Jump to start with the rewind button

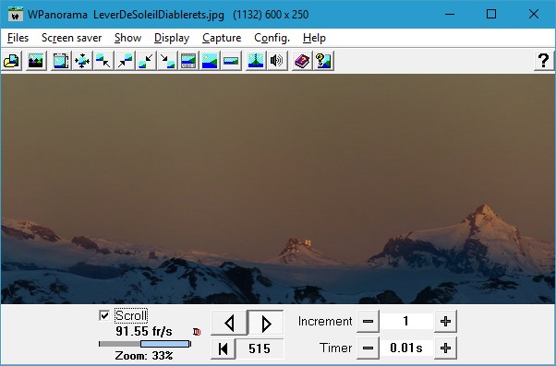pyautogui.click(x=223, y=348)
